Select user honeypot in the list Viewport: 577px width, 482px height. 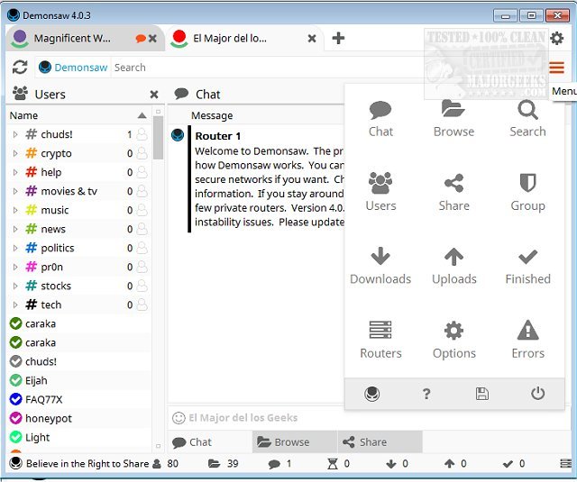pos(78,418)
